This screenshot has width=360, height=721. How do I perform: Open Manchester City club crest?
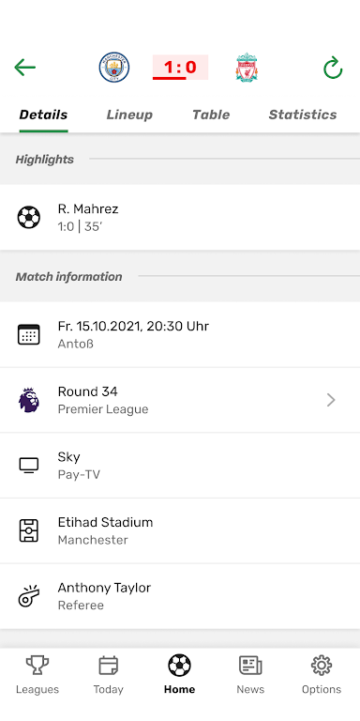pyautogui.click(x=114, y=68)
